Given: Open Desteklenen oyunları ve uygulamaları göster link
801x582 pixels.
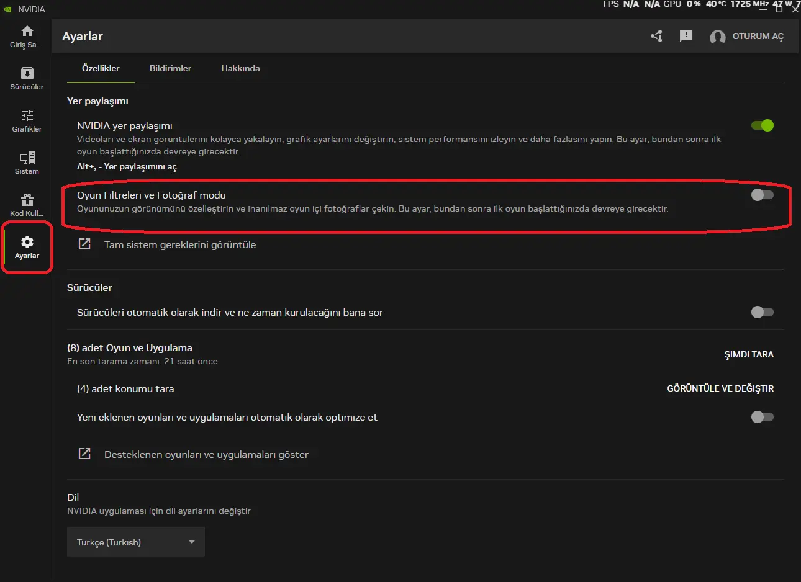Looking at the screenshot, I should click(206, 454).
